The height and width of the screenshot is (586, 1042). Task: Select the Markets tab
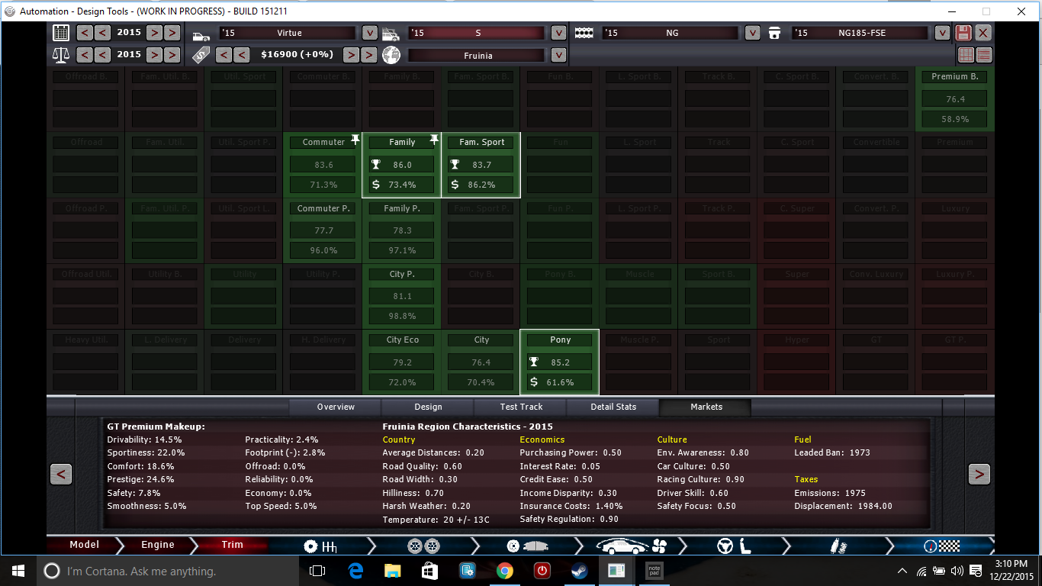706,407
